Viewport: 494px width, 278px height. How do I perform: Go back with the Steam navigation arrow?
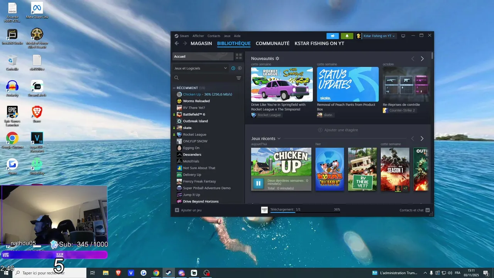coord(177,44)
